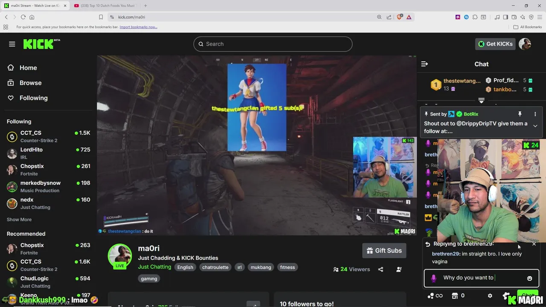Select the gaming tag
546x307 pixels.
[x=149, y=278]
